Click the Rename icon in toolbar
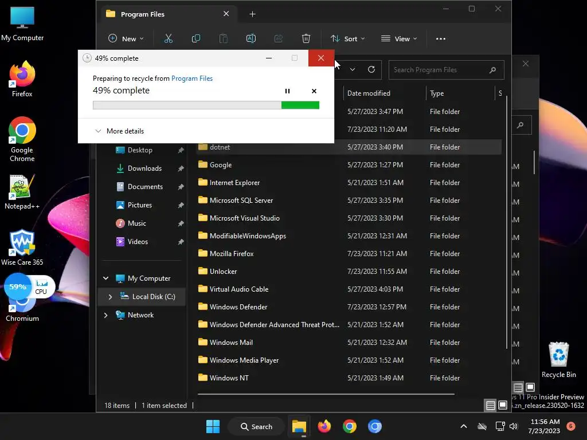 251,38
